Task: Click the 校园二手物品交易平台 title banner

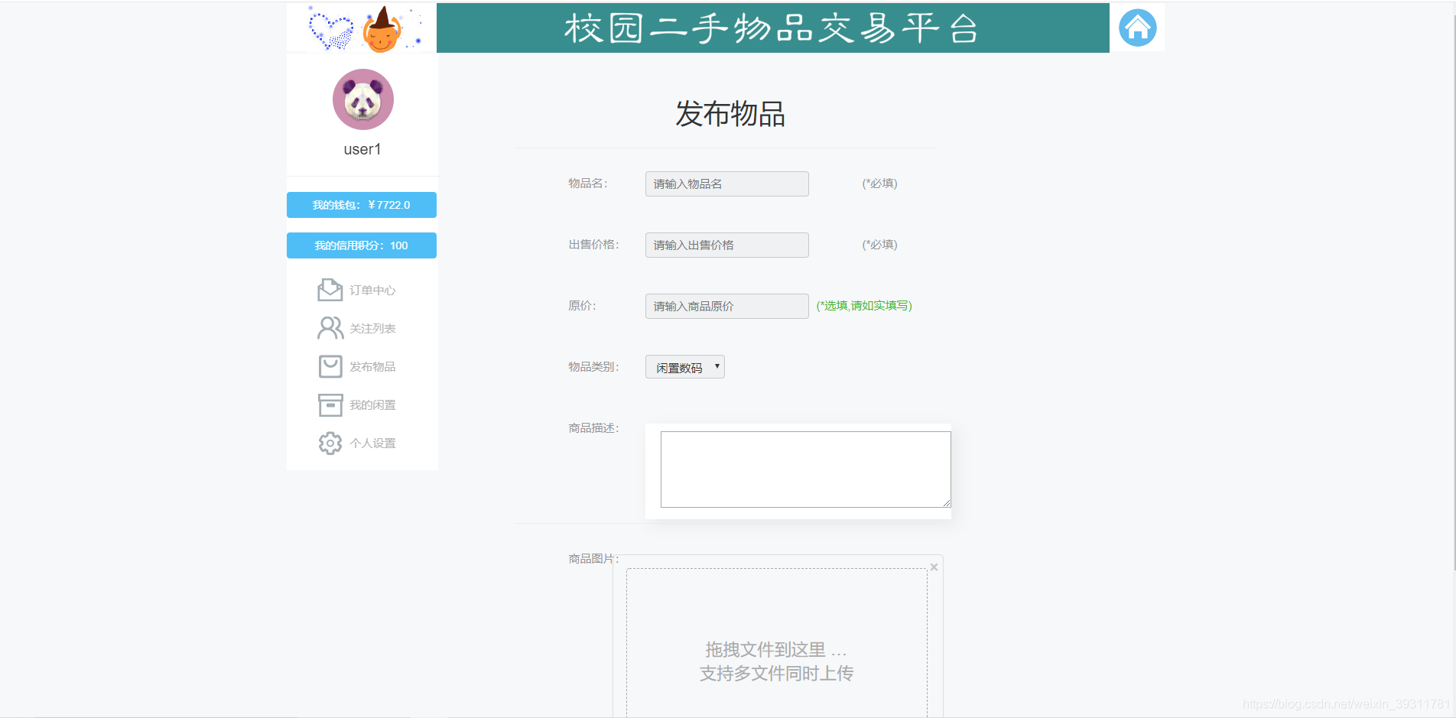Action: click(772, 28)
